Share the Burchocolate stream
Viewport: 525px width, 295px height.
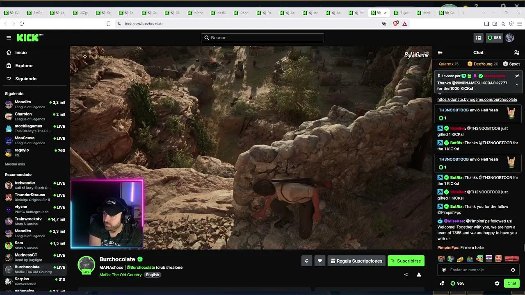(406, 275)
